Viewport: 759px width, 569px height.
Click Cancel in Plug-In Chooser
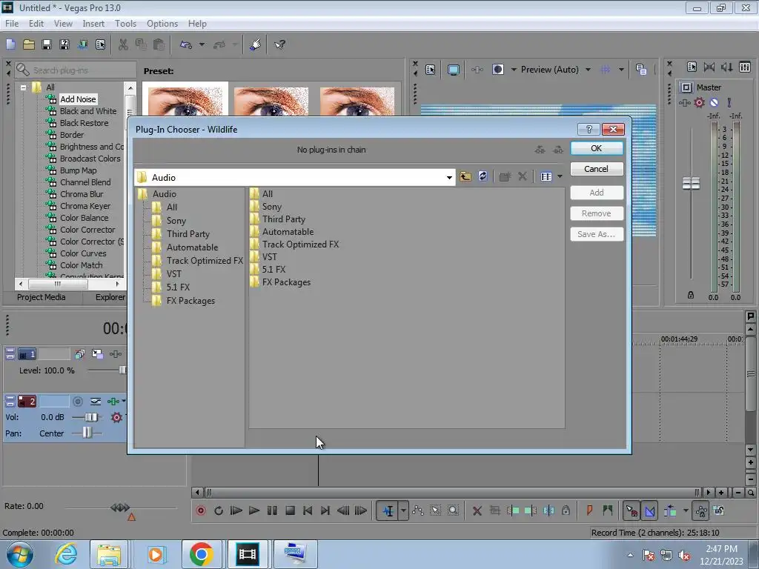pos(597,169)
